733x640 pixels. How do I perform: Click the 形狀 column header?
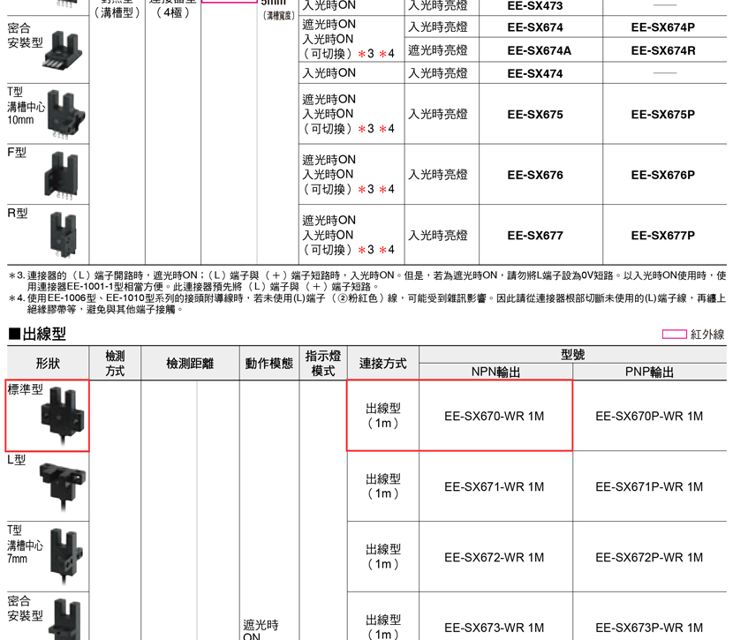click(48, 364)
